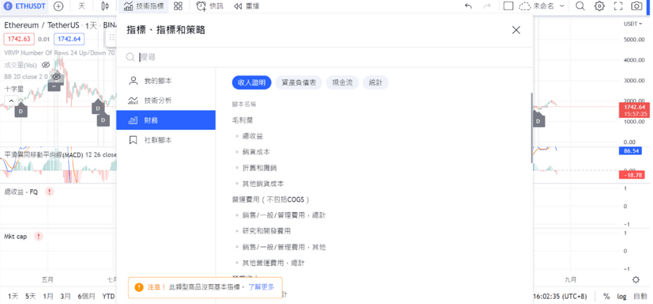
Task: Select the 1月 time range
Action: [x=48, y=296]
